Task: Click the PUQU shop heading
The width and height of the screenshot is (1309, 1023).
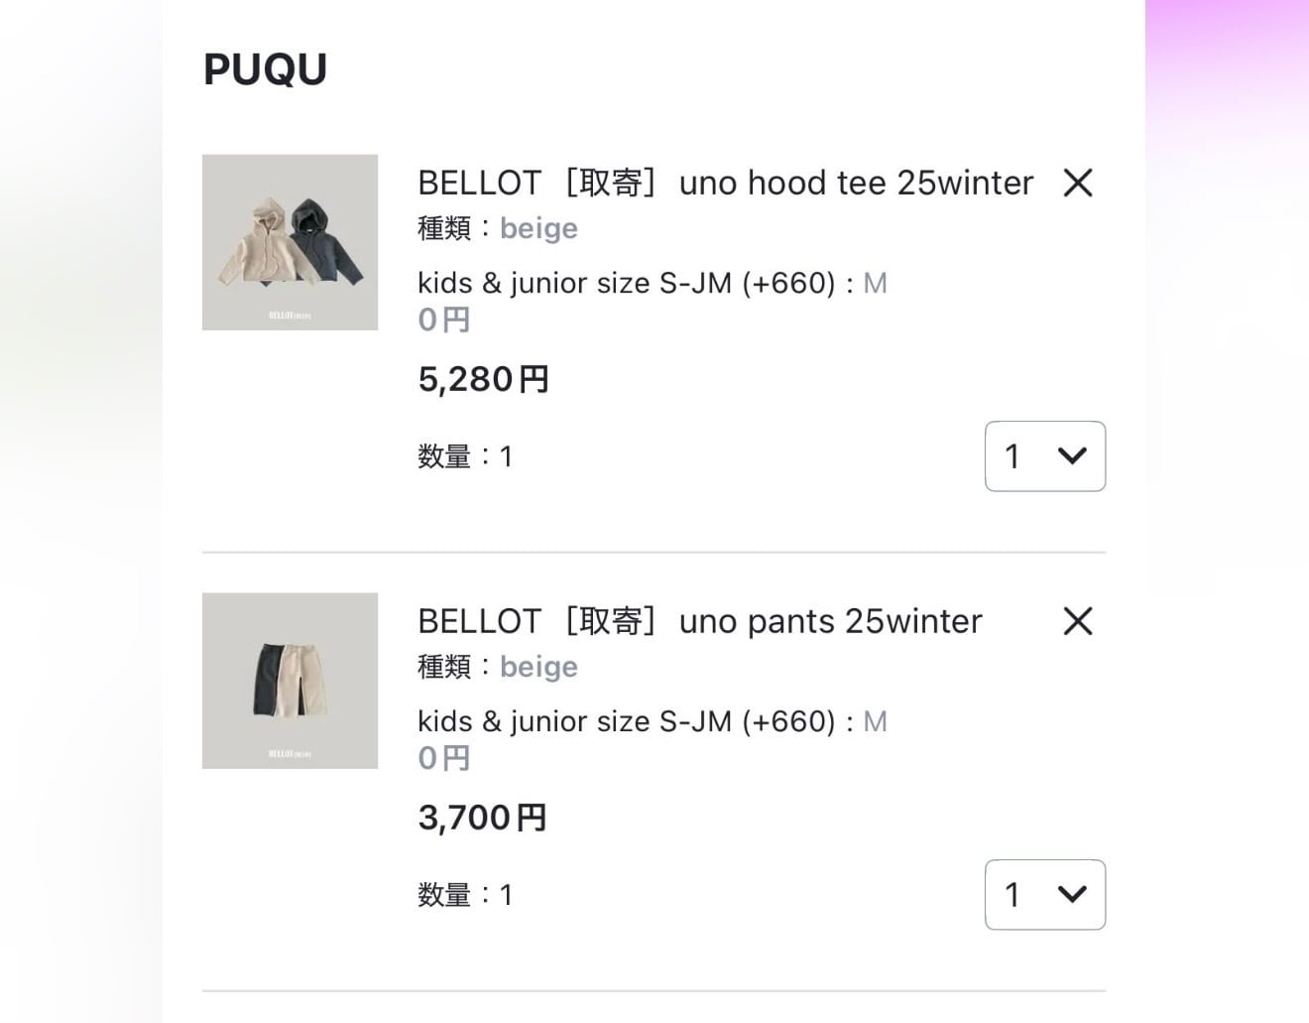Action: click(x=265, y=69)
